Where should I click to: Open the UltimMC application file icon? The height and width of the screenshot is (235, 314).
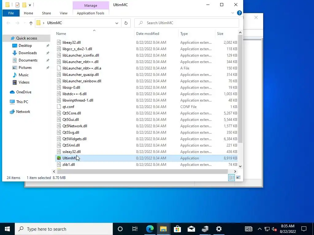pos(59,158)
